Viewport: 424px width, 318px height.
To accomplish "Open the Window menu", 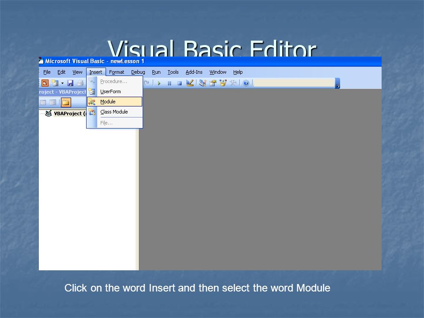I will coord(218,72).
